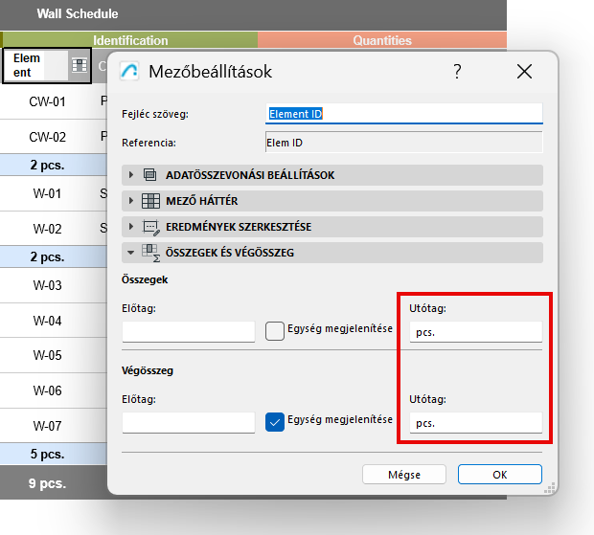The image size is (594, 535).
Task: Click the table icon in Element header cell
Action: point(80,65)
